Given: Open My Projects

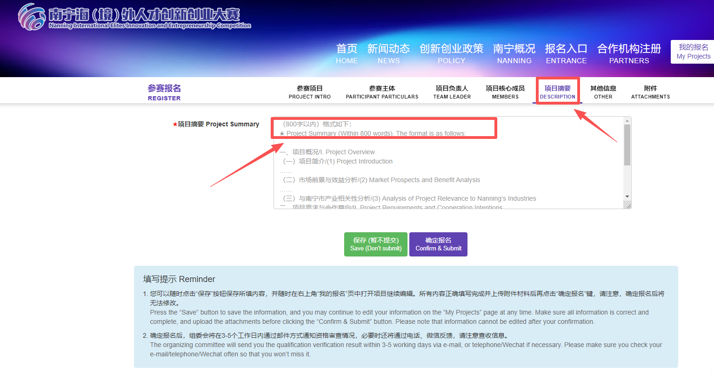Looking at the screenshot, I should click(693, 52).
